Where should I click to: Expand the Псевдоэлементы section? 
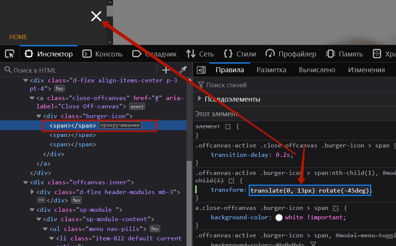[x=200, y=99]
